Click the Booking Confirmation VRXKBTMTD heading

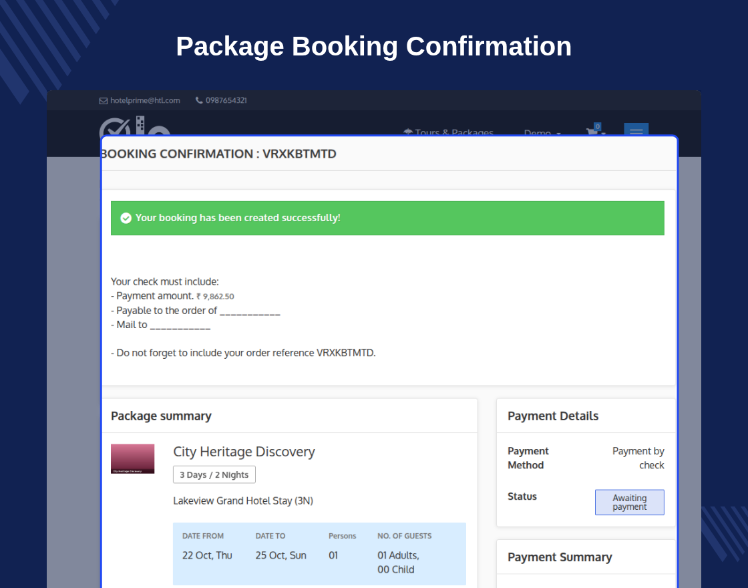220,154
